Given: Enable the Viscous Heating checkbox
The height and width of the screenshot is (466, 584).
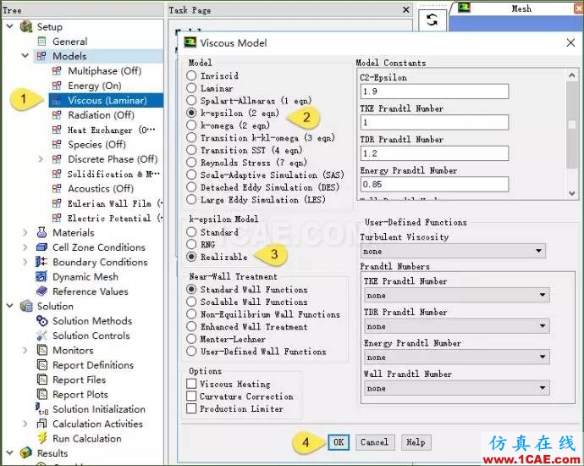Looking at the screenshot, I should (191, 384).
